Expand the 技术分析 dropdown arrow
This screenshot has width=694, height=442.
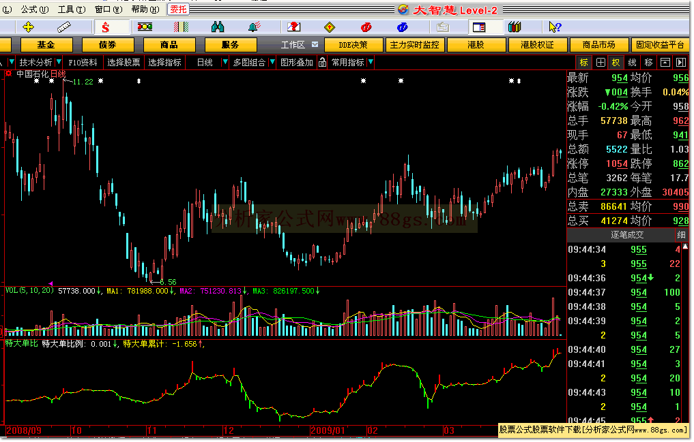(x=59, y=62)
